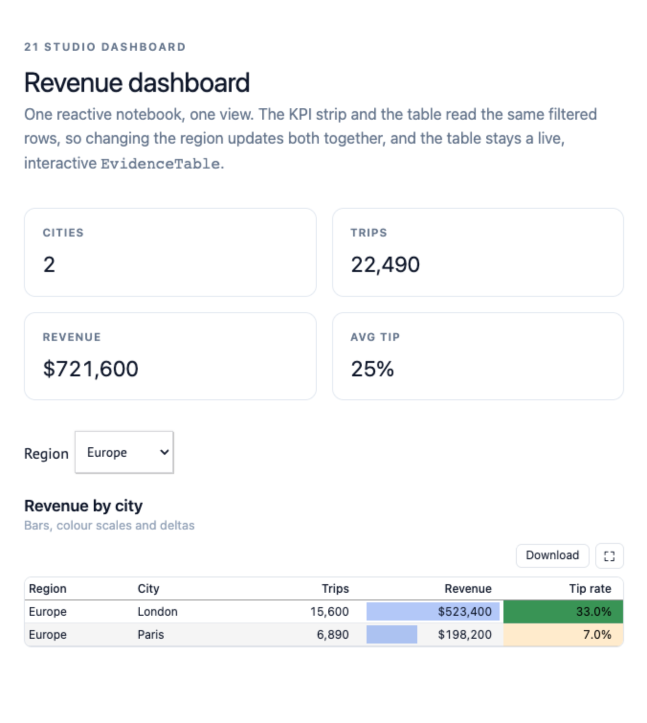The width and height of the screenshot is (647, 723).
Task: Click the Cities KPI value 2
Action: (x=49, y=264)
